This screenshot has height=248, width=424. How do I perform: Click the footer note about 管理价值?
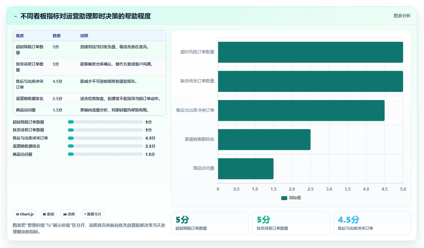89,228
